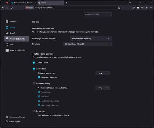The image size is (154, 128).
Task: Toggle the Bookmarks checkbox
Action: [x=39, y=96]
